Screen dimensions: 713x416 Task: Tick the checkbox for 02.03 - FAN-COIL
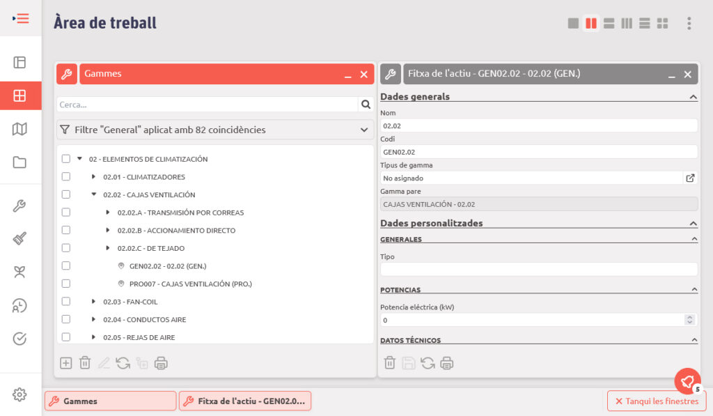(x=66, y=302)
